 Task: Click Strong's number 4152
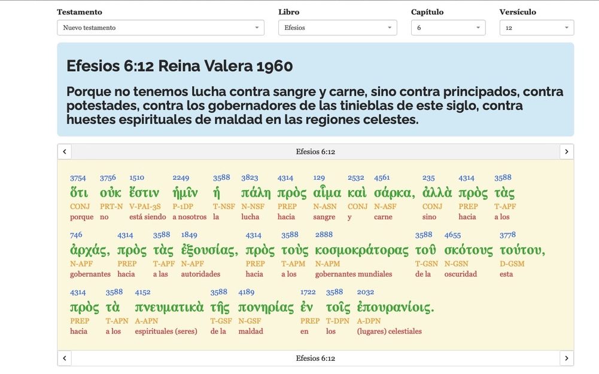point(142,292)
